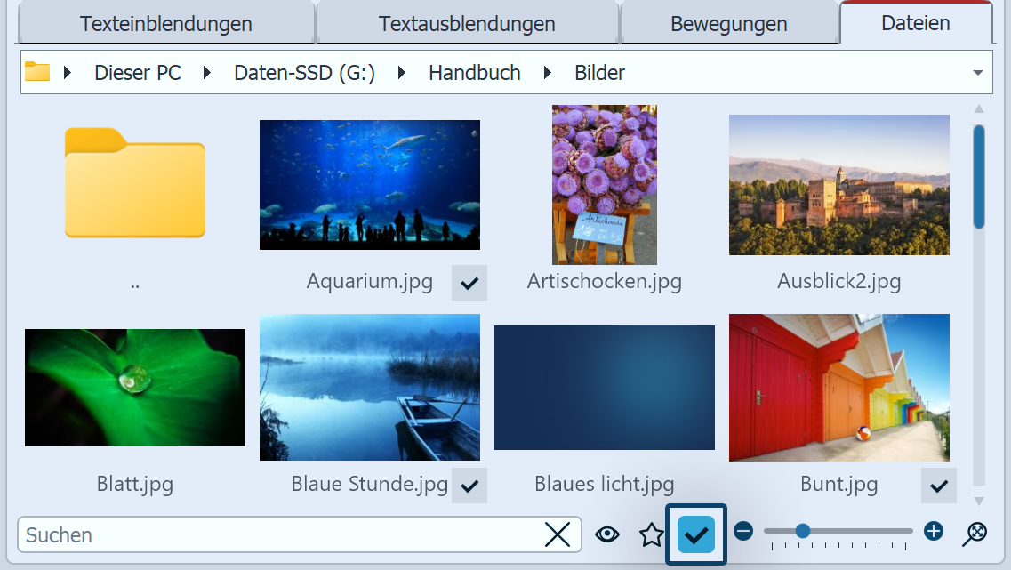Click the yellow folder icon in the path bar
The image size is (1011, 570).
click(x=36, y=72)
